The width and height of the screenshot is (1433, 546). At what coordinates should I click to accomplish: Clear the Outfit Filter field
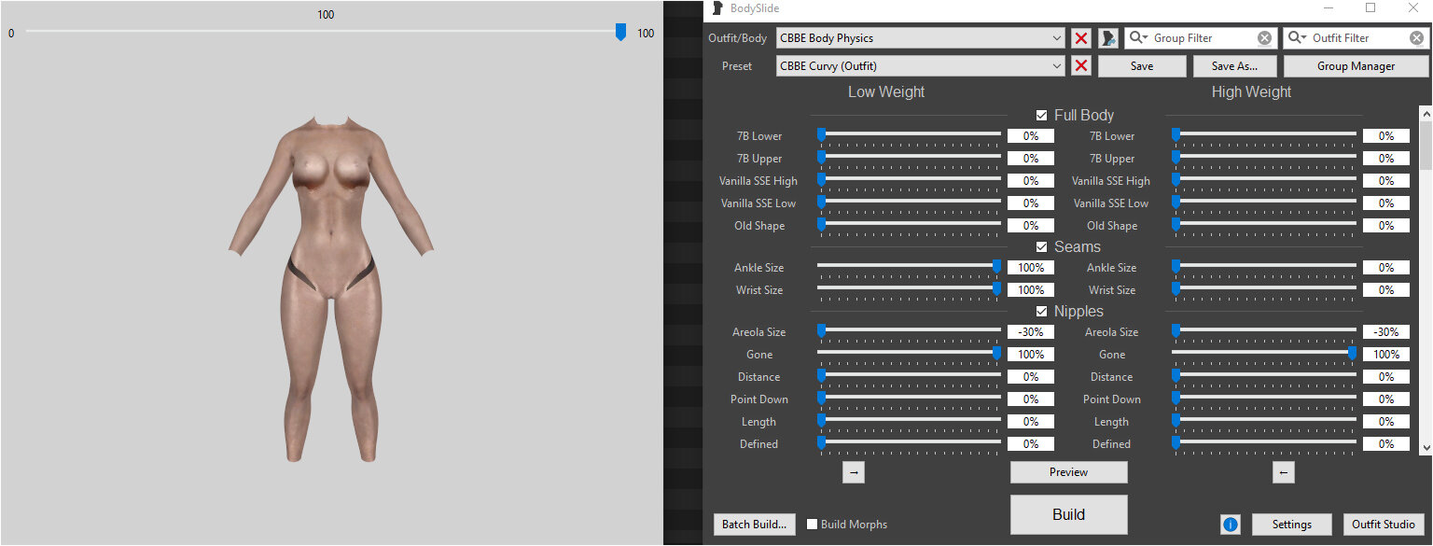point(1416,38)
